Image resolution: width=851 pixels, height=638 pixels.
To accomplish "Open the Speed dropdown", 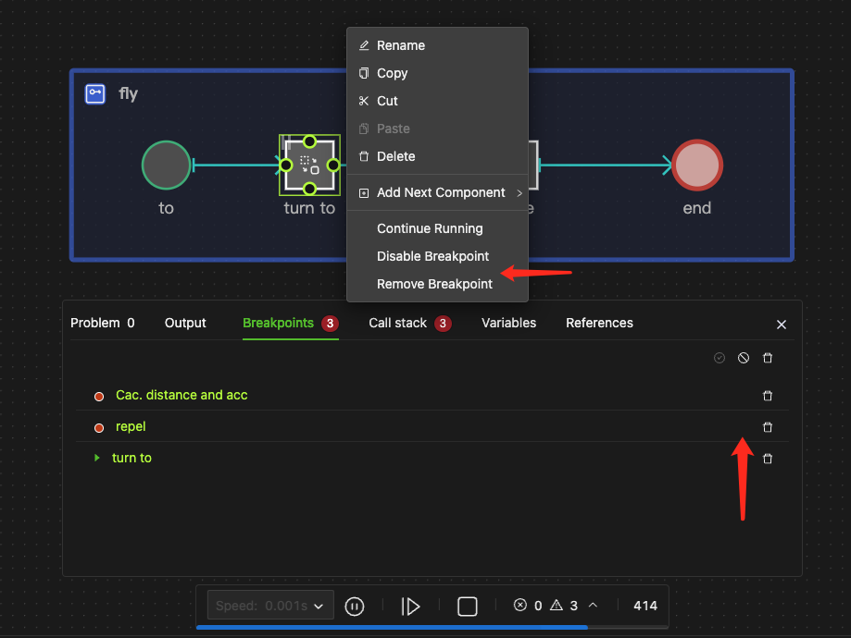I will [269, 605].
